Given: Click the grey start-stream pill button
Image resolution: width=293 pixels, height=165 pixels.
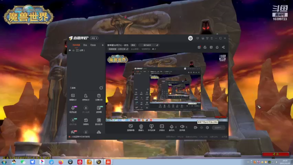Looking at the screenshot, I should click(218, 128).
